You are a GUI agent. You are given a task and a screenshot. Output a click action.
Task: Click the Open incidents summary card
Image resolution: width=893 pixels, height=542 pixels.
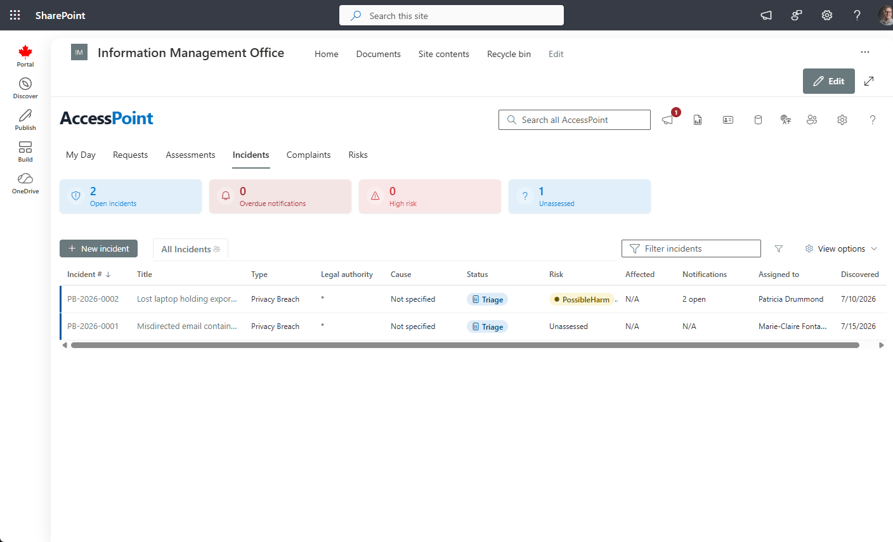pyautogui.click(x=131, y=197)
